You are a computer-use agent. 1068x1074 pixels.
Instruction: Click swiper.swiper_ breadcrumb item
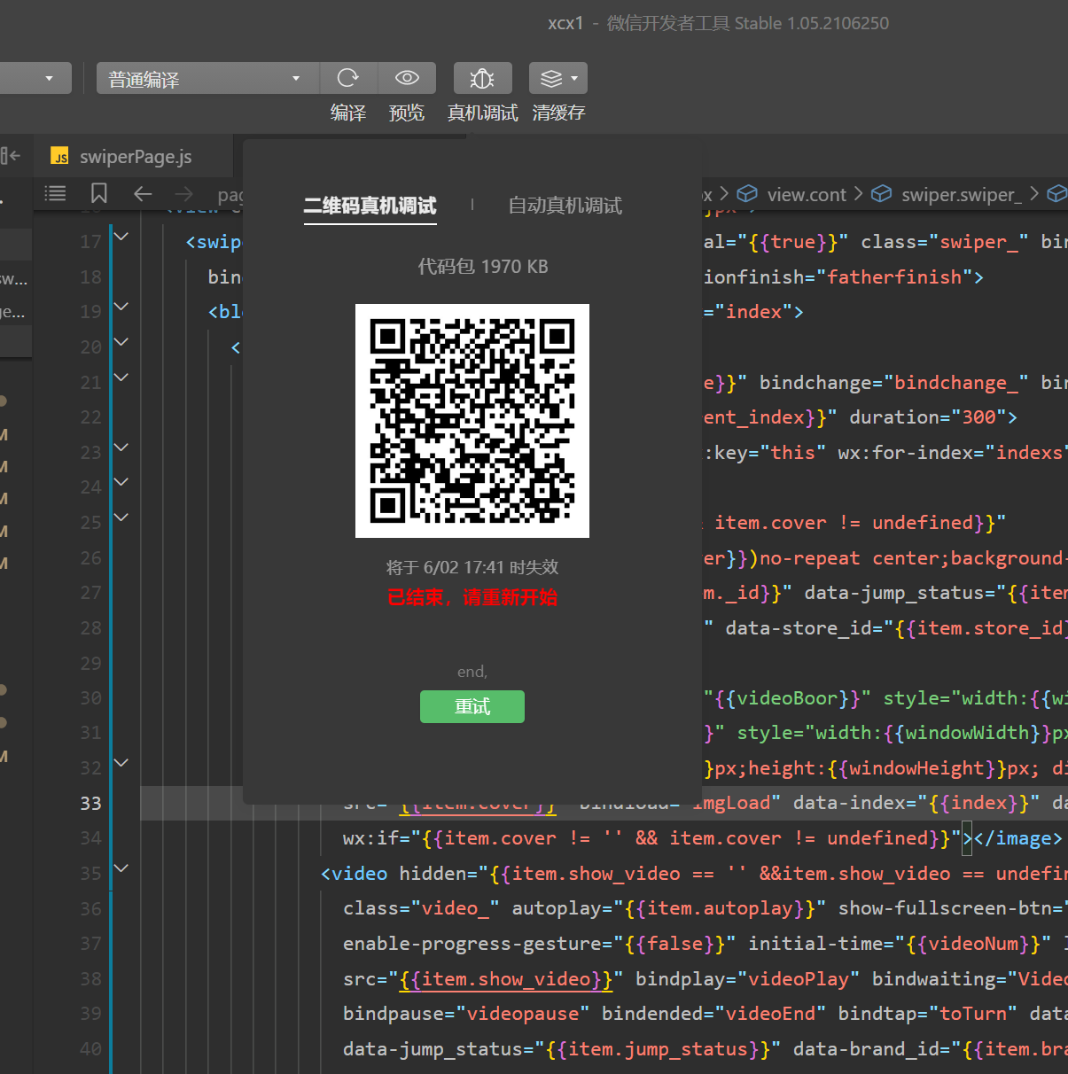(x=962, y=194)
